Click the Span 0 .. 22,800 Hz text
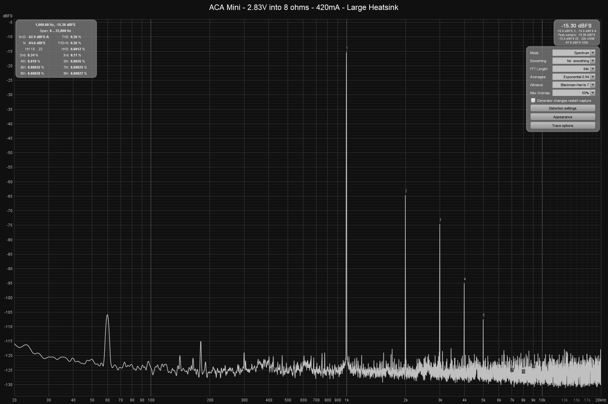 tap(55, 31)
